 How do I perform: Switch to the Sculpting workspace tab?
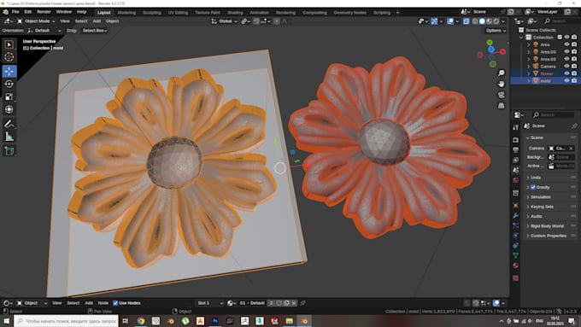tap(152, 13)
